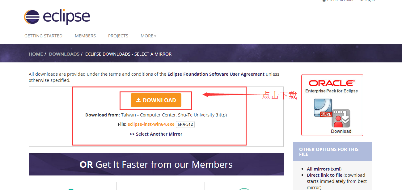Click the eclipse-inst-win64.exe file link
This screenshot has height=190, width=402.
151,124
